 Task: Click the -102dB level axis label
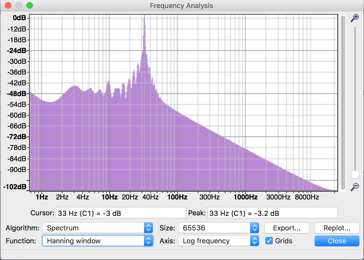[x=15, y=187]
